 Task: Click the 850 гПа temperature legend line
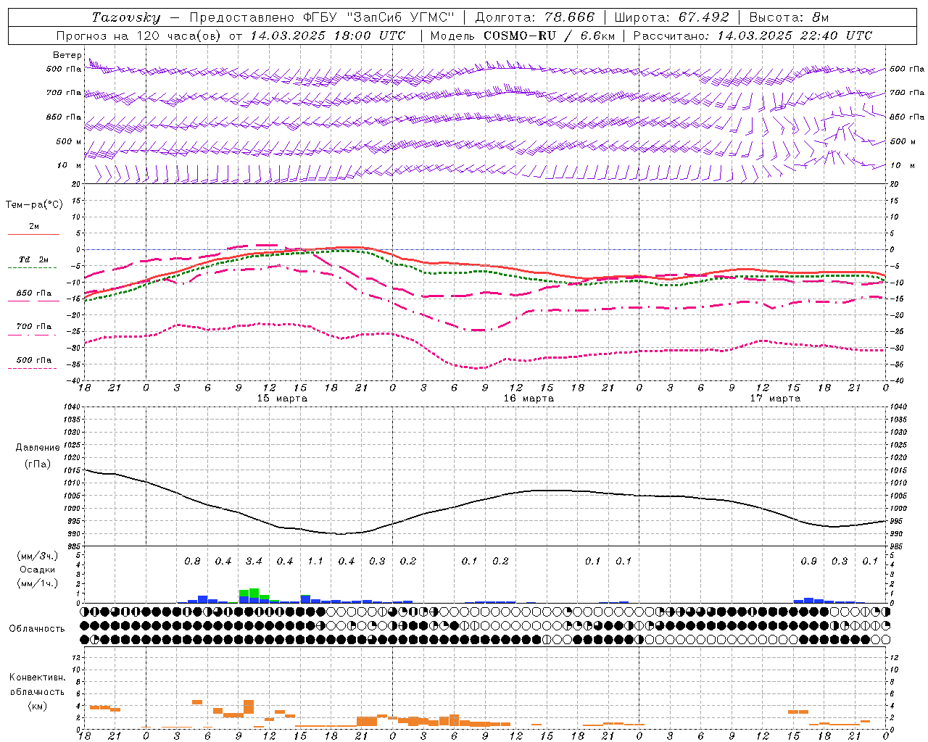click(x=33, y=301)
